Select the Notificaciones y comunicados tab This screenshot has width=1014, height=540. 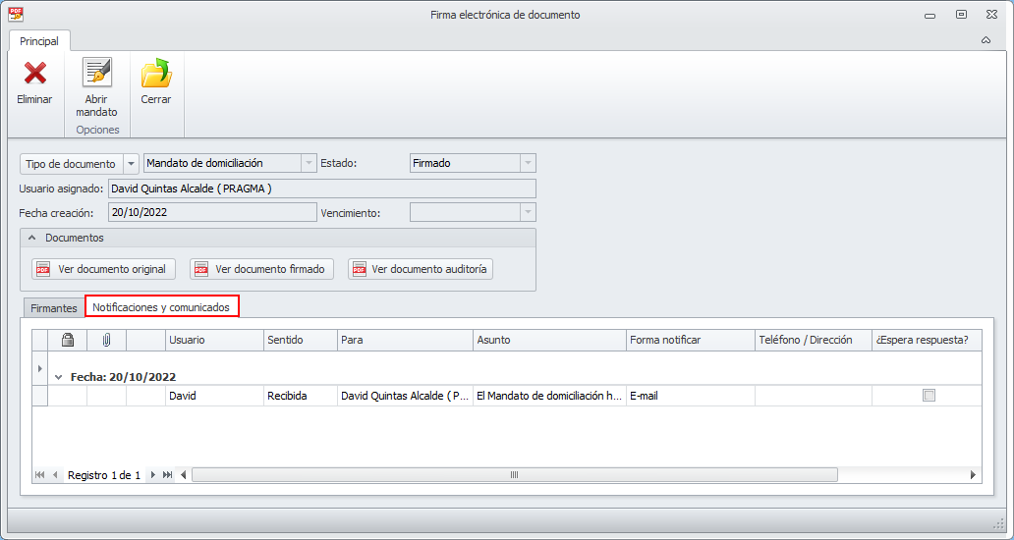[161, 307]
